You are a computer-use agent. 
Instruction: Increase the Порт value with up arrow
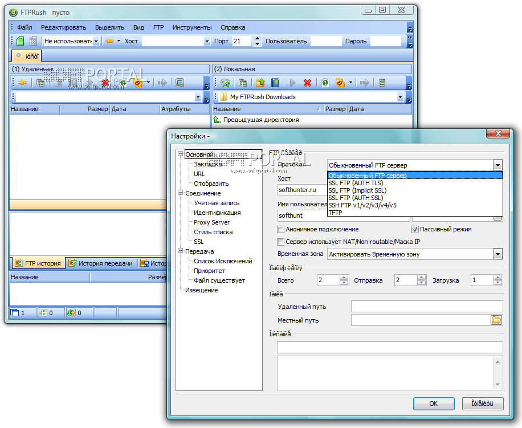pos(257,39)
